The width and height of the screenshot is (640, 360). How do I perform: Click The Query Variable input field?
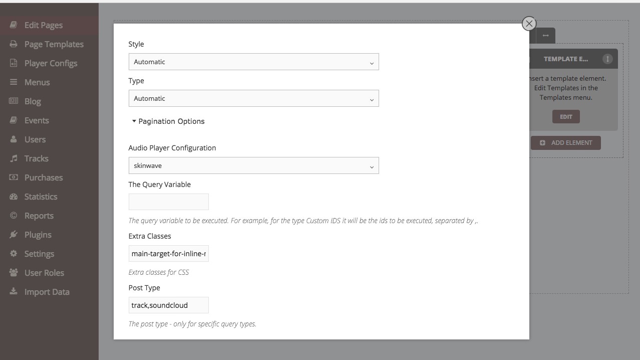pyautogui.click(x=168, y=202)
